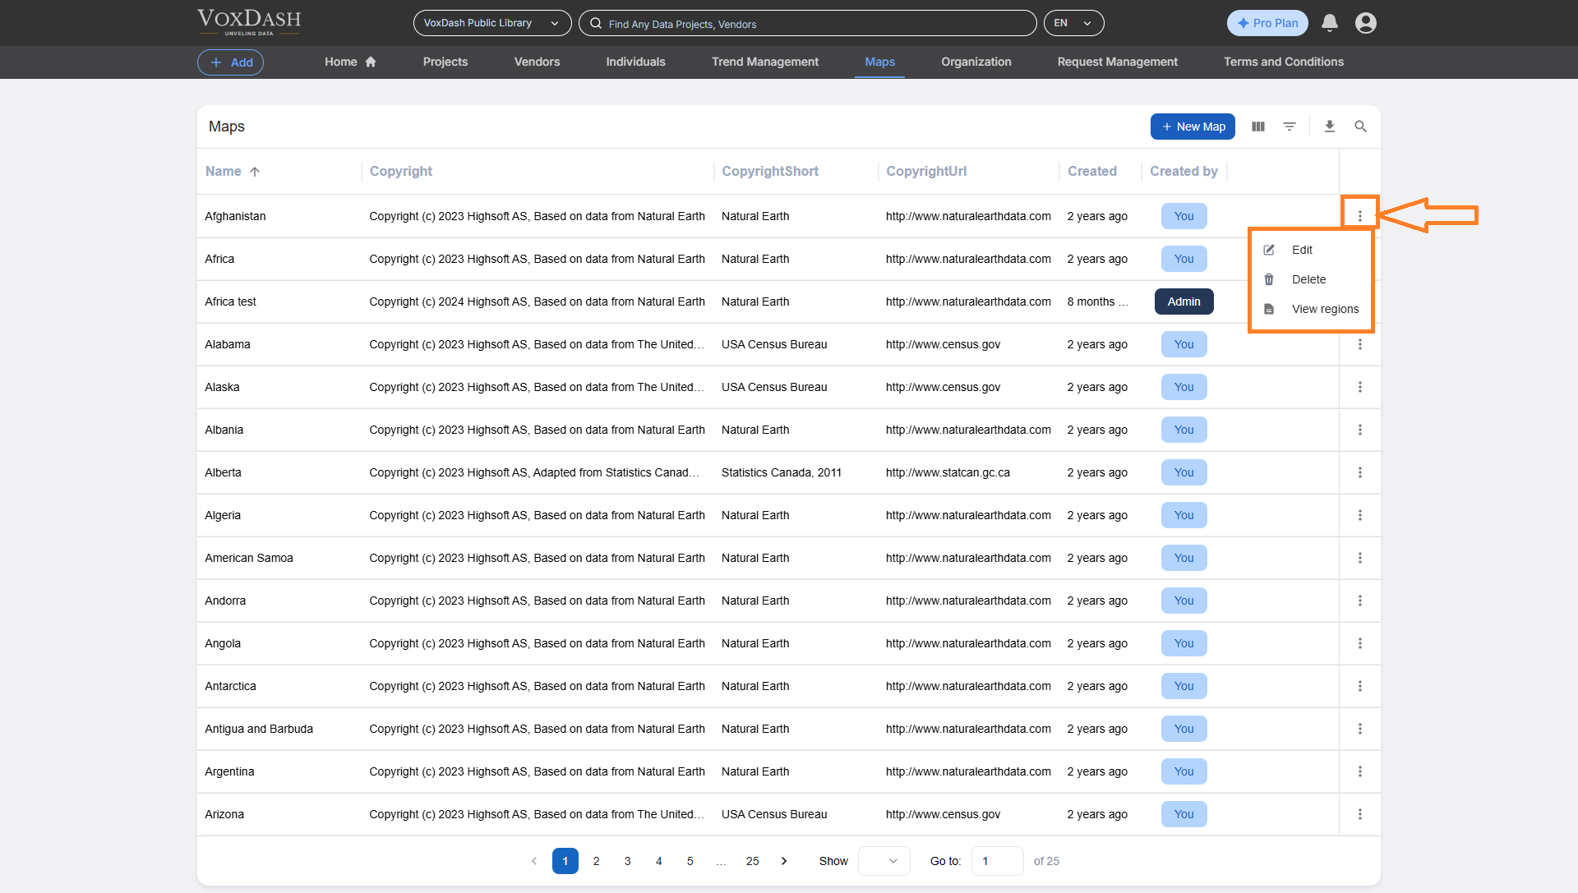Click the download maps icon
The height and width of the screenshot is (893, 1578).
tap(1329, 127)
